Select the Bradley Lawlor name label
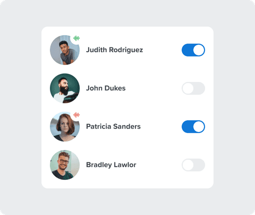The image size is (255, 215). point(111,165)
